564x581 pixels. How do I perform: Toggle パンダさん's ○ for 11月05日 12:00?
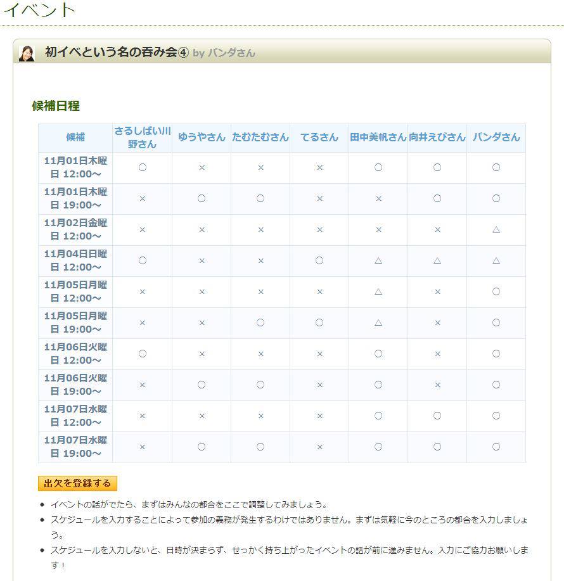click(x=496, y=292)
